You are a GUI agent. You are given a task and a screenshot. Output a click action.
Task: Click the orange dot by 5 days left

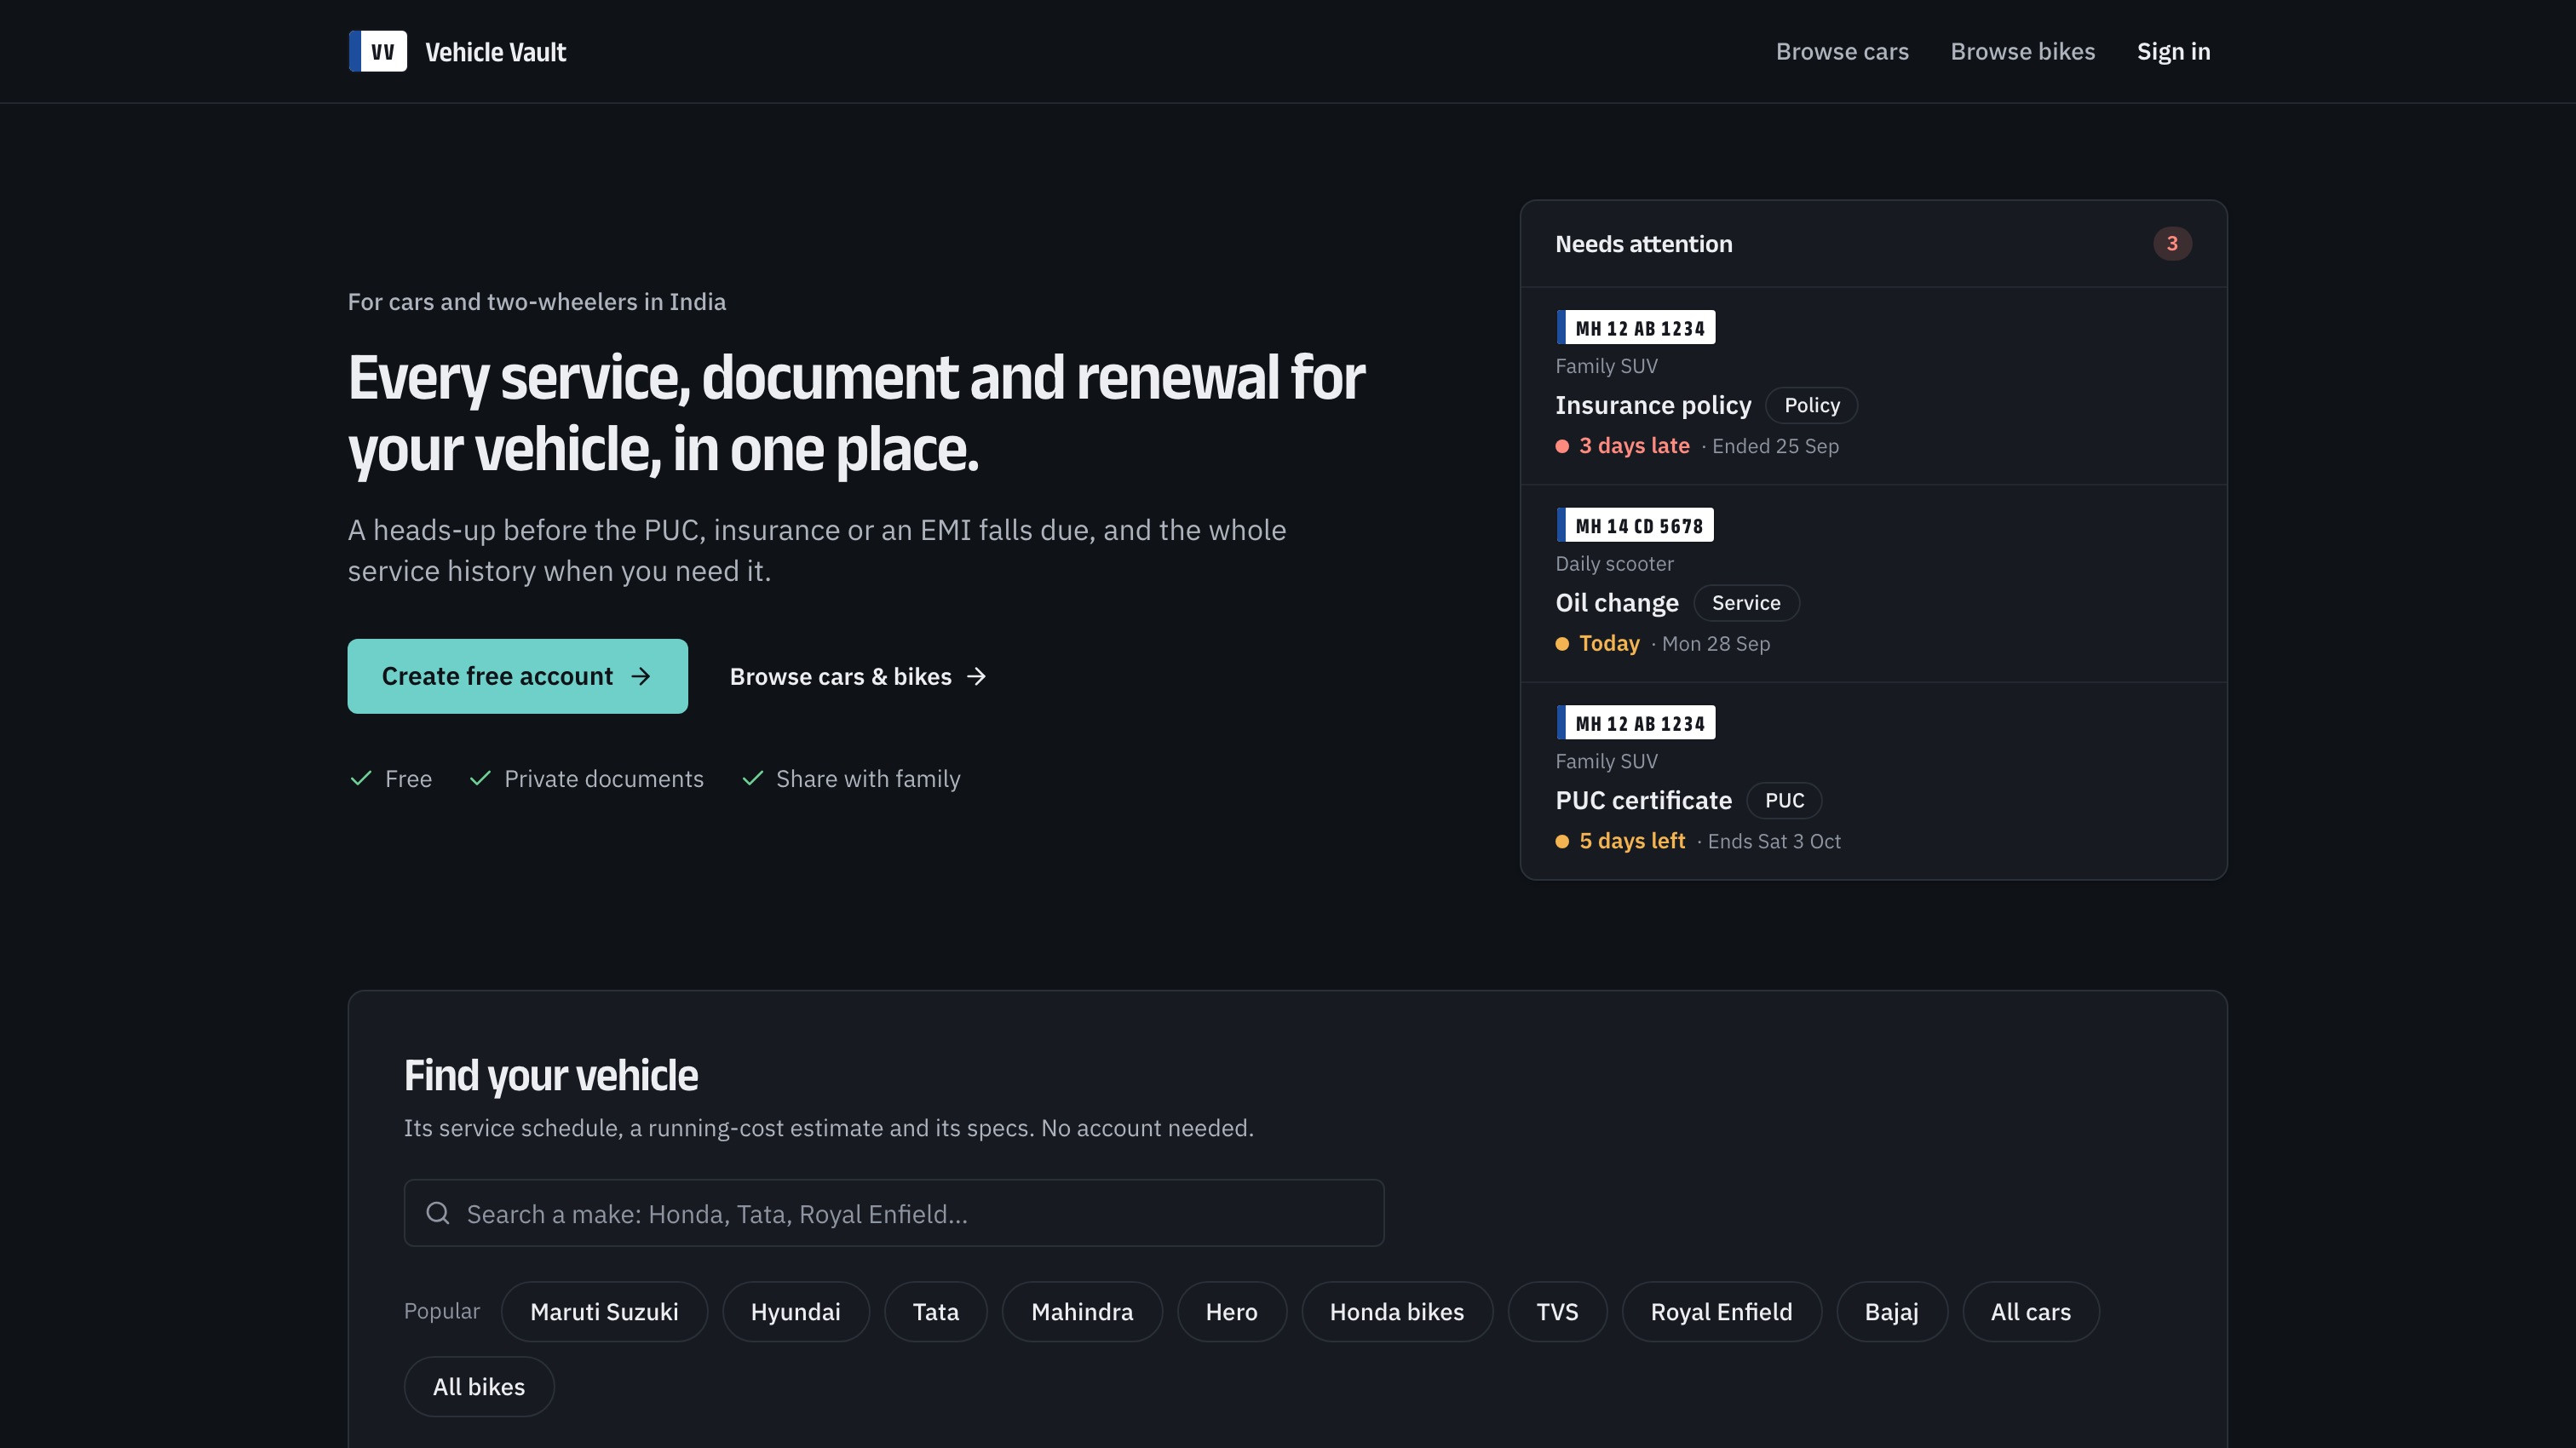click(x=1562, y=842)
